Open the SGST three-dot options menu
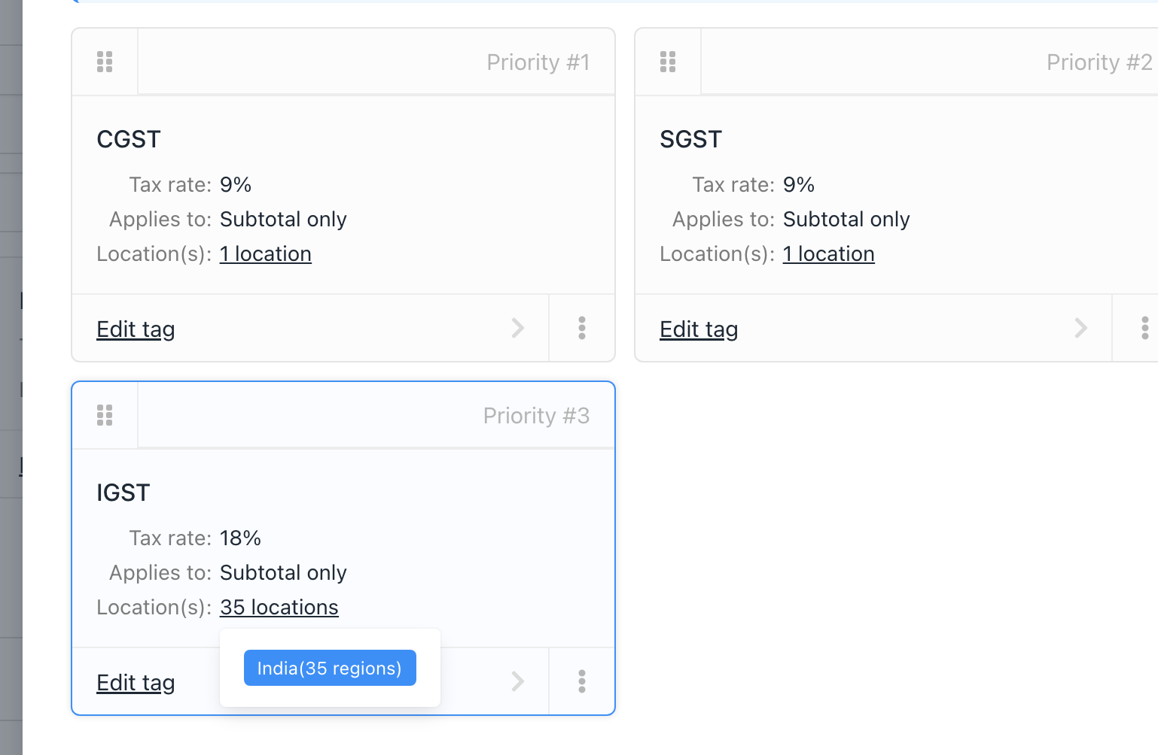Image resolution: width=1158 pixels, height=755 pixels. [1144, 328]
